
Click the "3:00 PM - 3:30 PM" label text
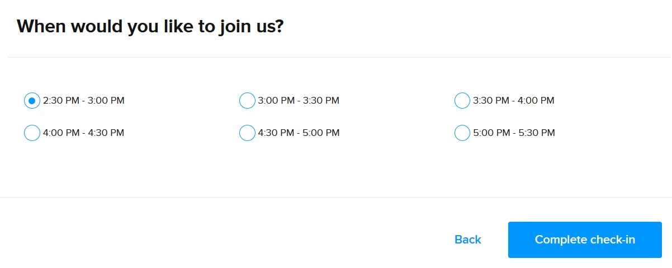(299, 101)
